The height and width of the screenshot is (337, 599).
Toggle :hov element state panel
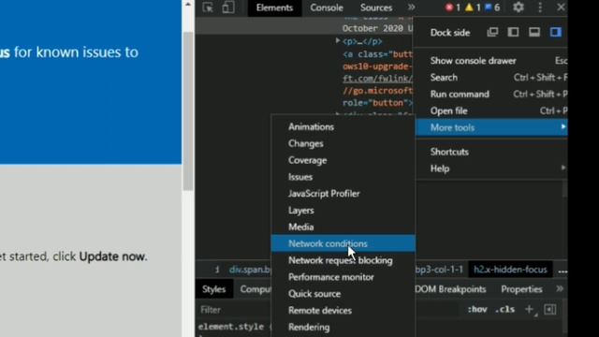pos(477,310)
